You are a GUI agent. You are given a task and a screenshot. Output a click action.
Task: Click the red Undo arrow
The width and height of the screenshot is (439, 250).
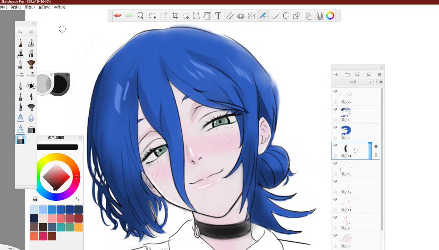[118, 16]
